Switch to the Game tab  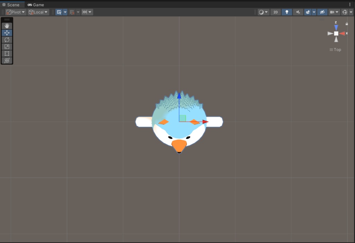click(x=36, y=5)
